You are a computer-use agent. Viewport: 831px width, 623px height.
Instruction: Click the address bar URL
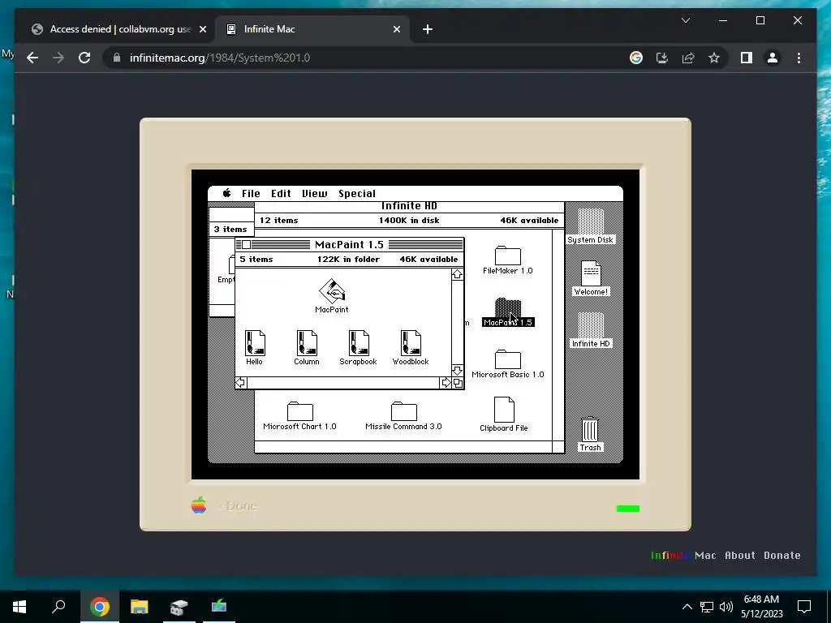(x=219, y=58)
